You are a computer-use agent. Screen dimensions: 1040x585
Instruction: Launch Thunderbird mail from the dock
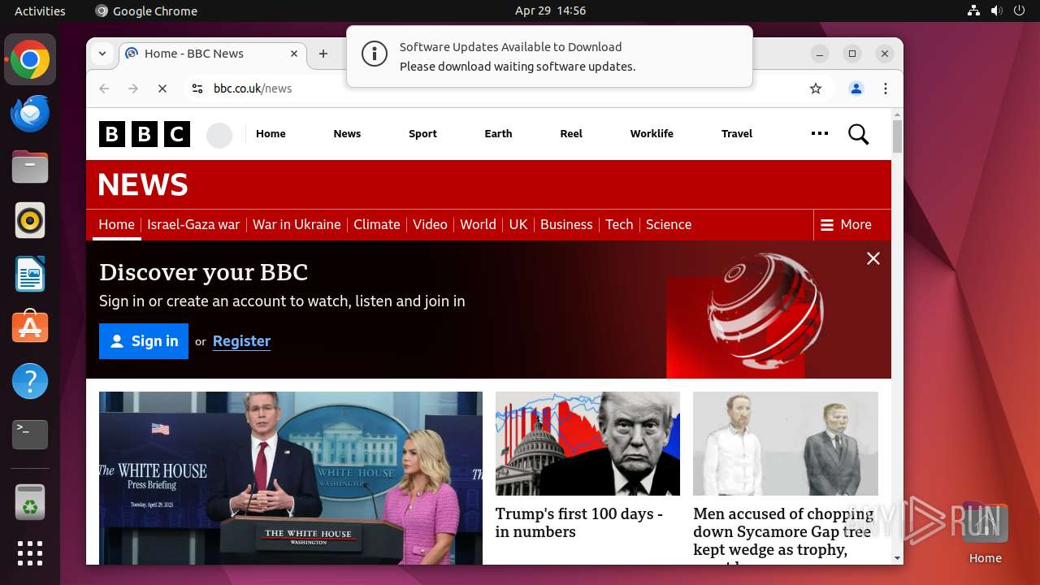pos(30,114)
